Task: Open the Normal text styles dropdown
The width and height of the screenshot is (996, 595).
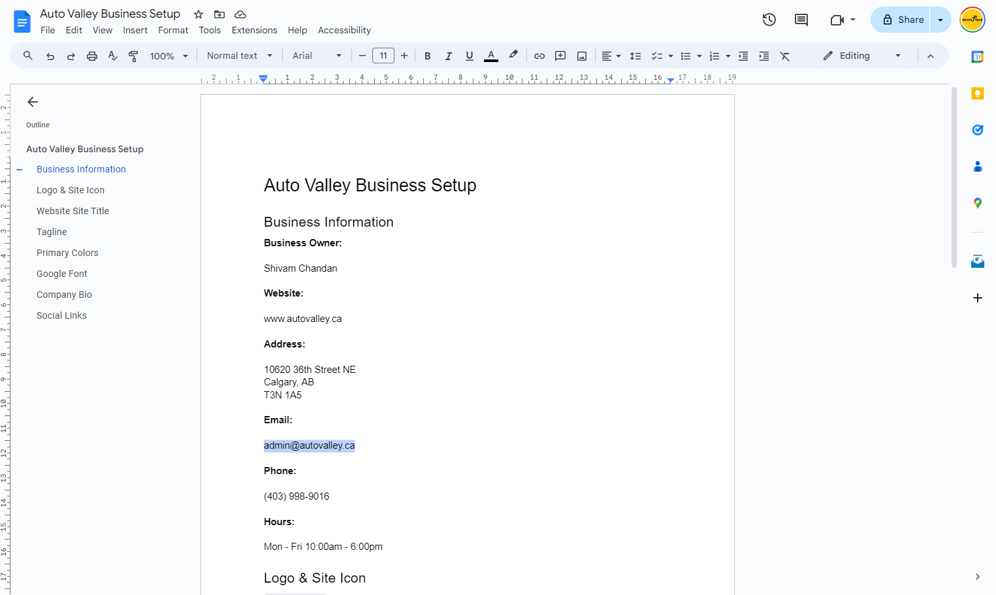Action: pyautogui.click(x=240, y=56)
